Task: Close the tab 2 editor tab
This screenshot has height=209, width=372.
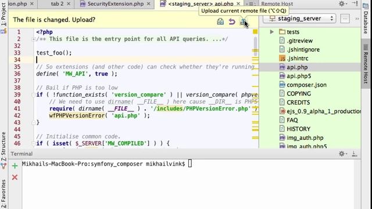Action: (69, 4)
